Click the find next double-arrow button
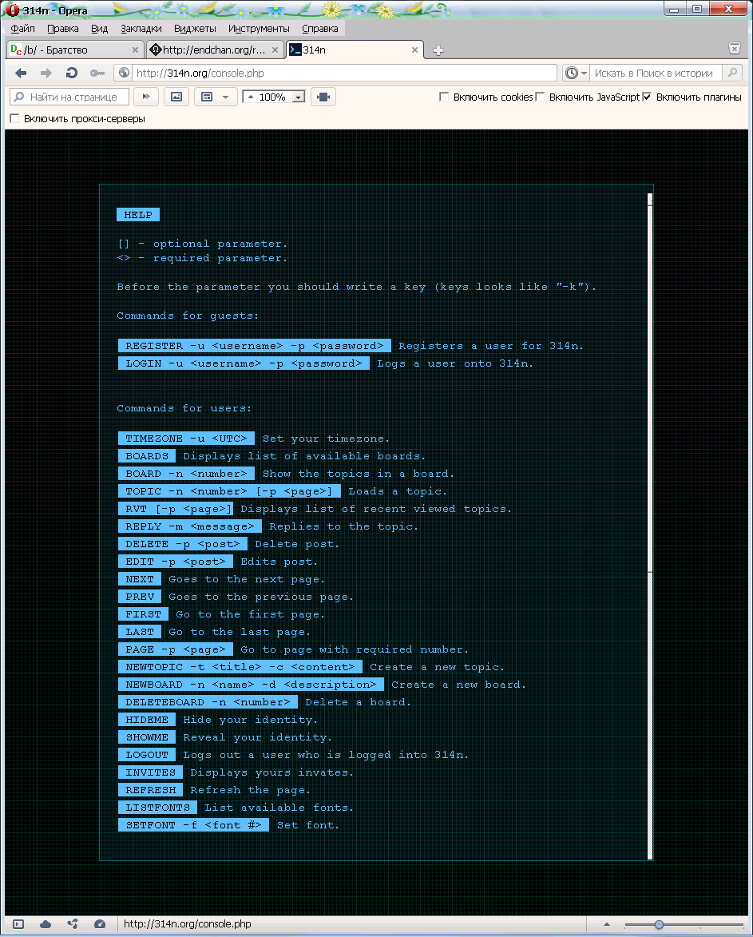Screen dimensions: 753x937 point(145,97)
